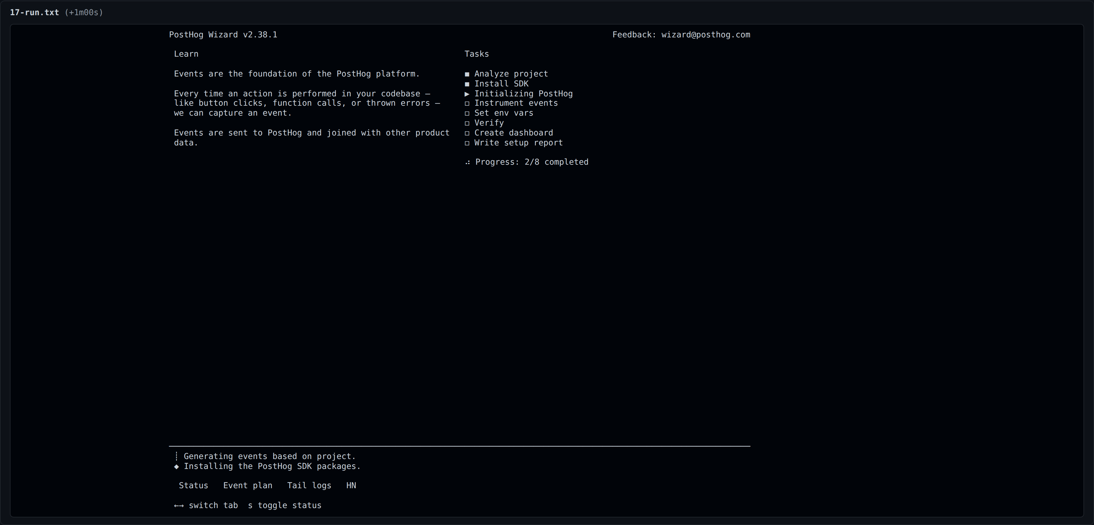Click the empty checkbox beside Instrument events
The height and width of the screenshot is (525, 1094).
click(467, 103)
